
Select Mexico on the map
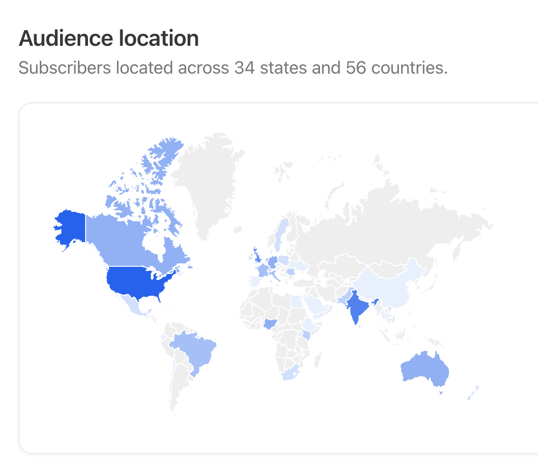[x=132, y=305]
